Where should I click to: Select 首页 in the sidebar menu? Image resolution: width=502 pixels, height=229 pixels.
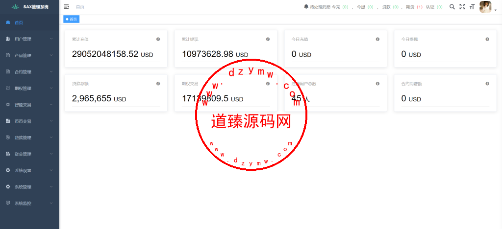(x=29, y=23)
